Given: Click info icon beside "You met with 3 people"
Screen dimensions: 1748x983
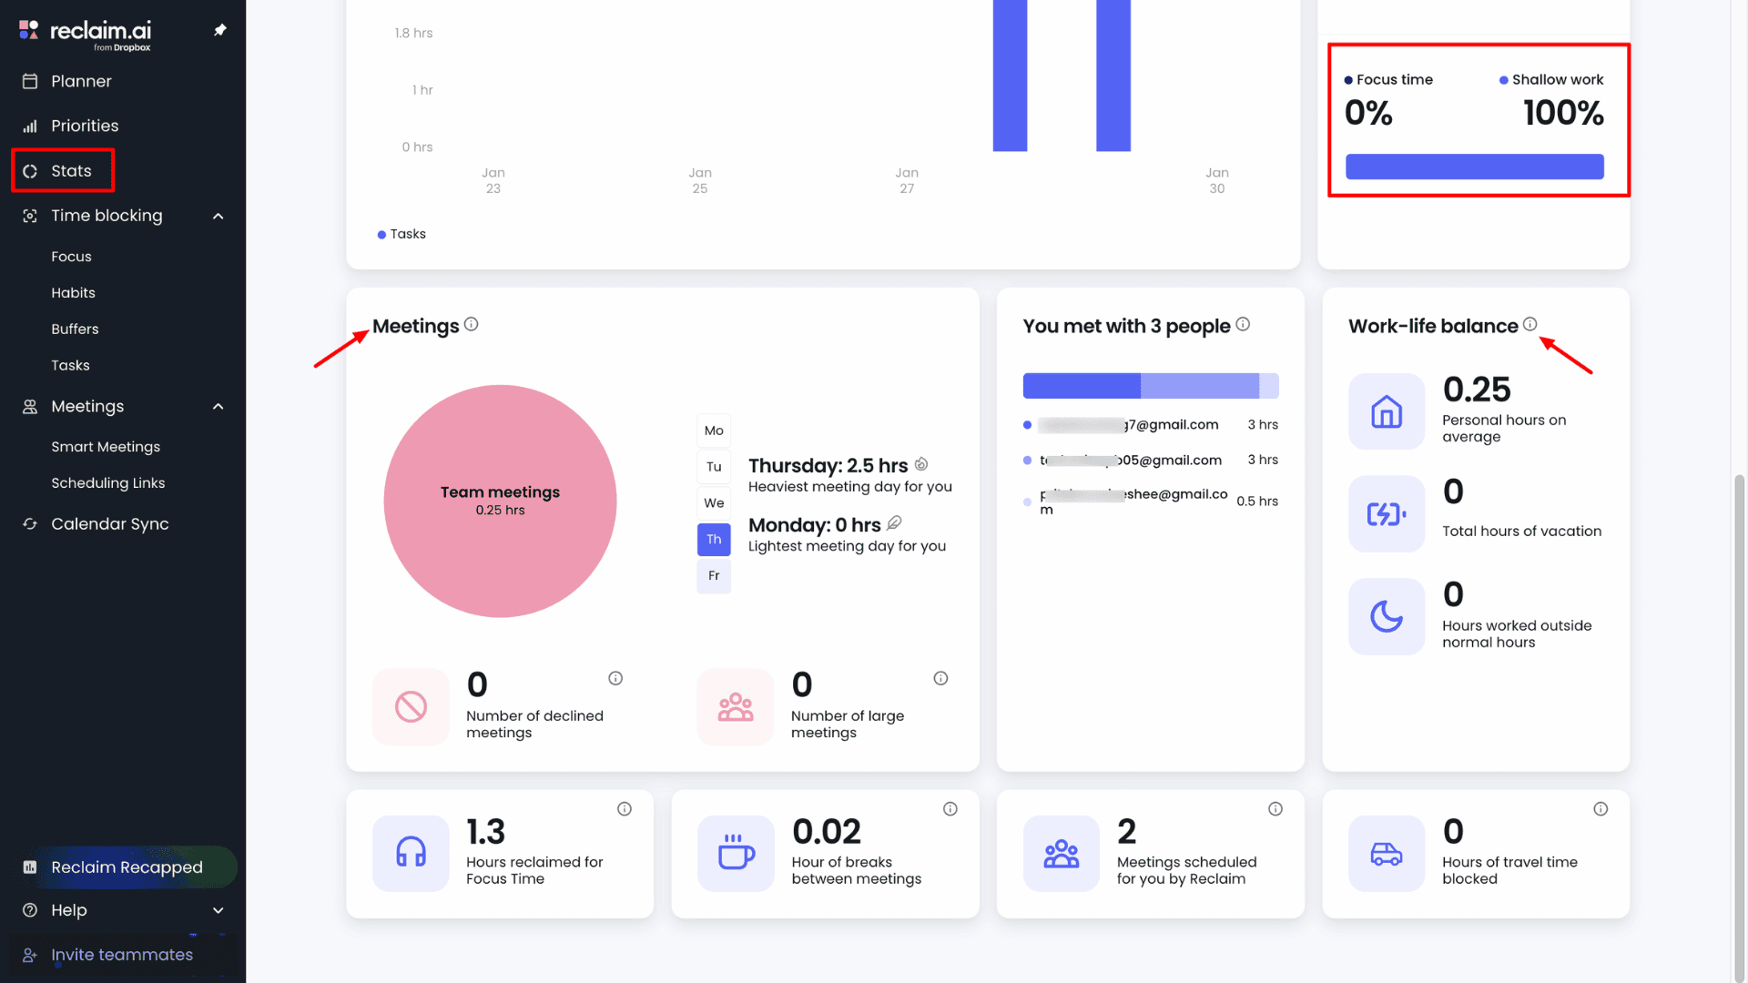Looking at the screenshot, I should coord(1243,324).
